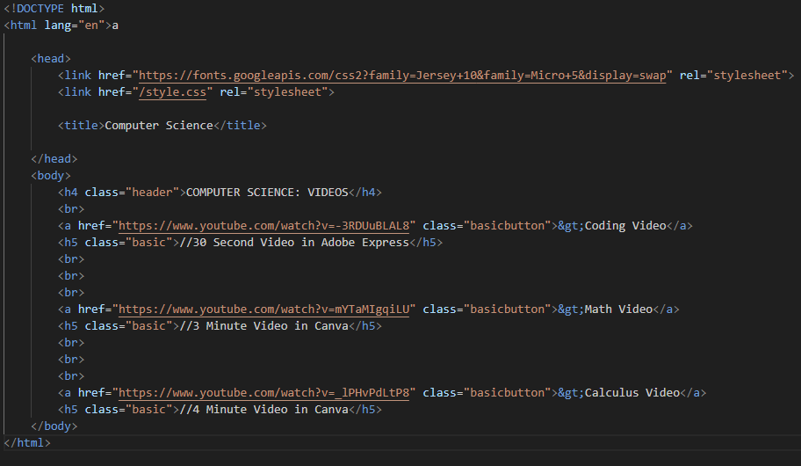Open the Calculus Video YouTube URL

pyautogui.click(x=267, y=393)
